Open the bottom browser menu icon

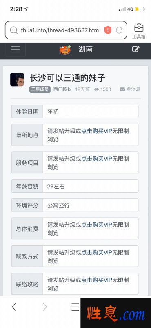coord(75,307)
